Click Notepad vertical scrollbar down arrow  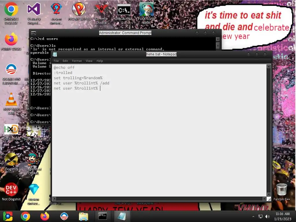pos(269,195)
